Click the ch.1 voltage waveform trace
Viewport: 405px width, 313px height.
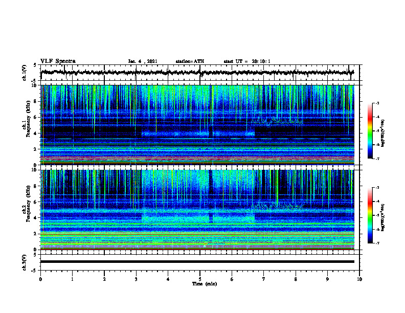[x=197, y=73]
